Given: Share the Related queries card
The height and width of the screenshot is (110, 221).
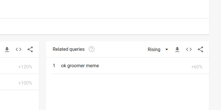Looking at the screenshot, I should pyautogui.click(x=200, y=49).
